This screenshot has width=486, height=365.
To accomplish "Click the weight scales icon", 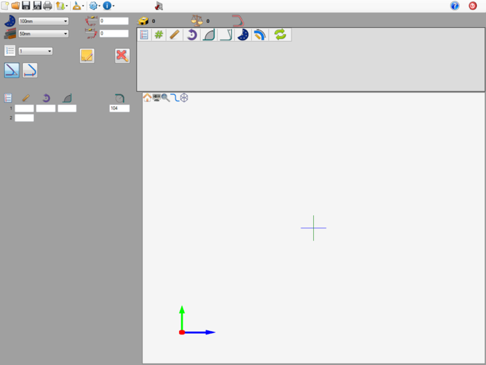I will pyautogui.click(x=196, y=20).
